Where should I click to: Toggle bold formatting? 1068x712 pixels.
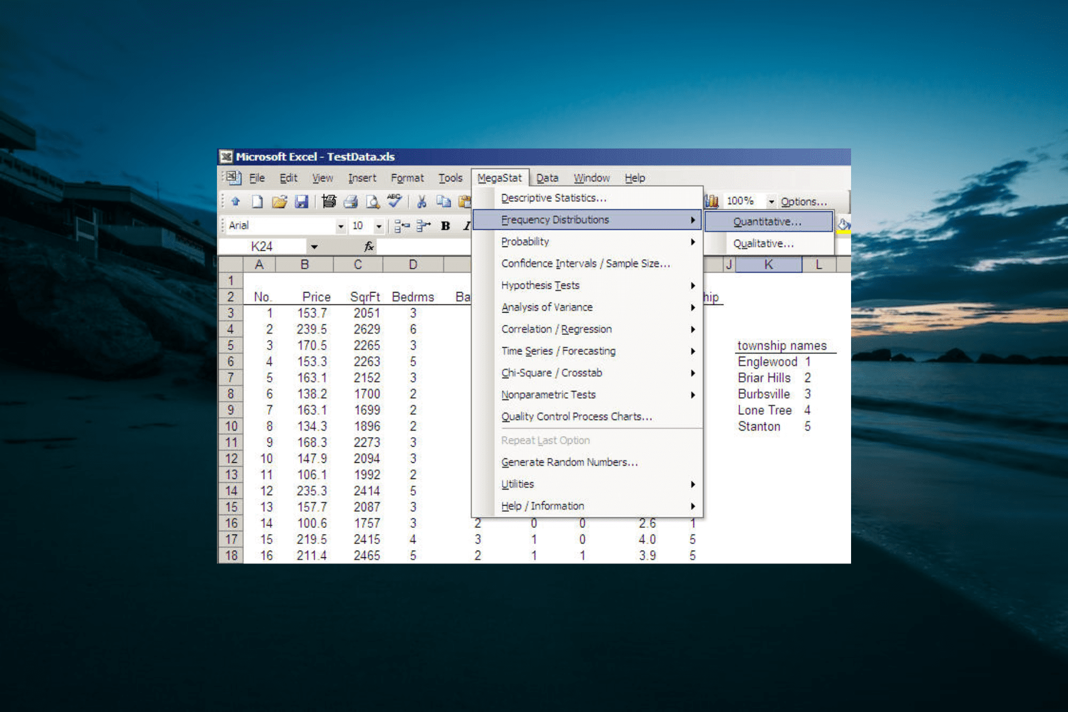pyautogui.click(x=445, y=225)
